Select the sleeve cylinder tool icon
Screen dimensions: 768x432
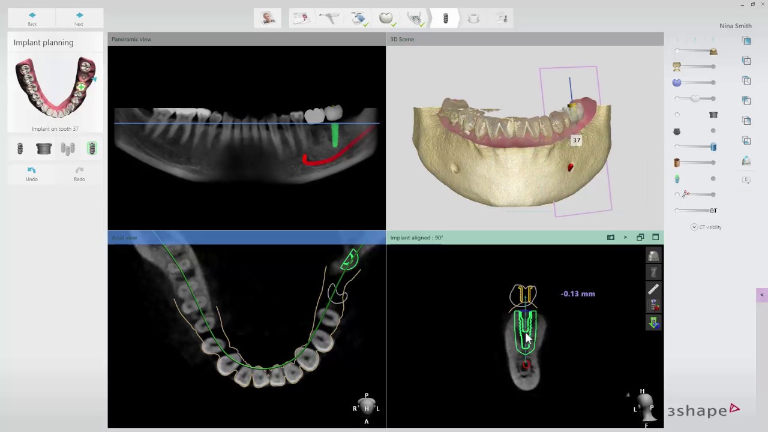tap(44, 149)
